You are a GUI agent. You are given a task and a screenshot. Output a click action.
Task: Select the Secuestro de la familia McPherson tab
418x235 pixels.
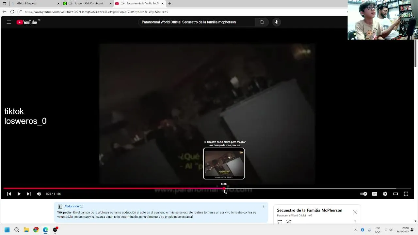pos(140,3)
